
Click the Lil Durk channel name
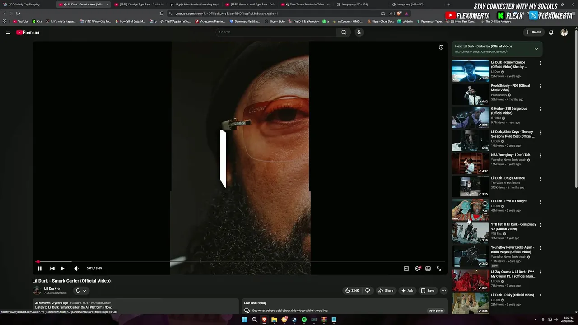click(x=50, y=288)
